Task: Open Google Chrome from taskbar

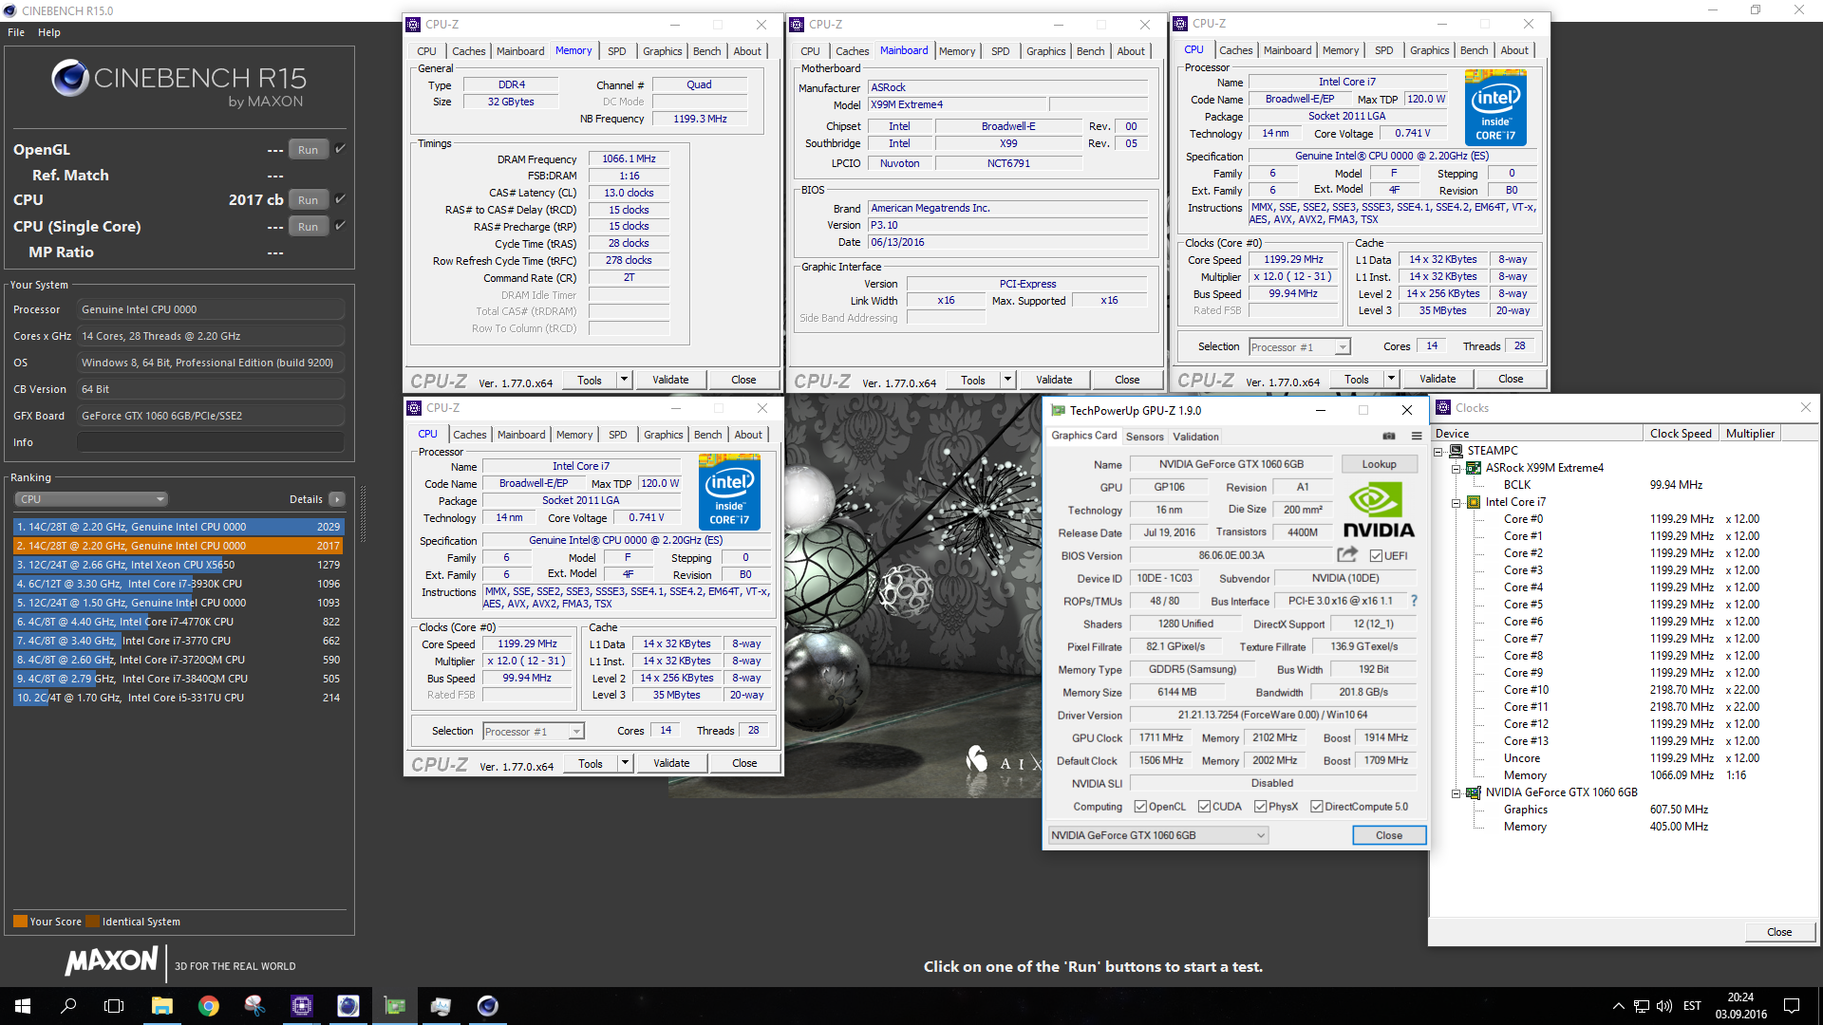Action: click(x=208, y=1006)
